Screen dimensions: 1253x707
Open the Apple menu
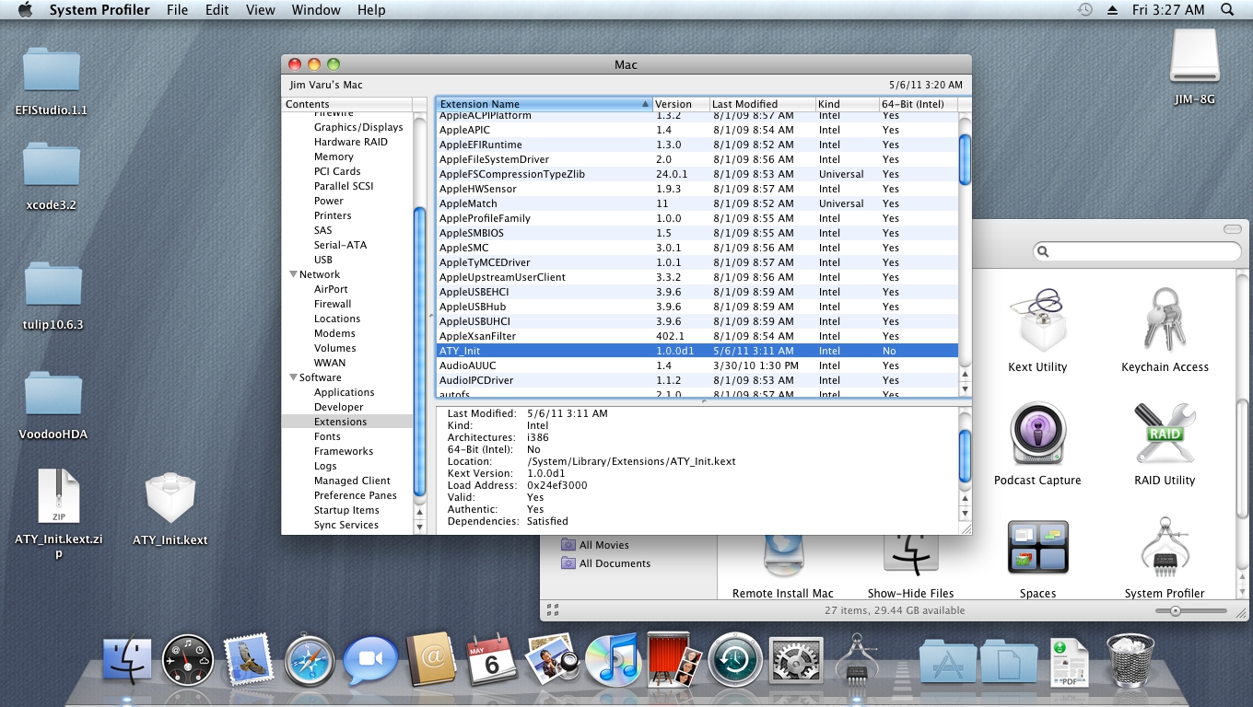pyautogui.click(x=25, y=9)
